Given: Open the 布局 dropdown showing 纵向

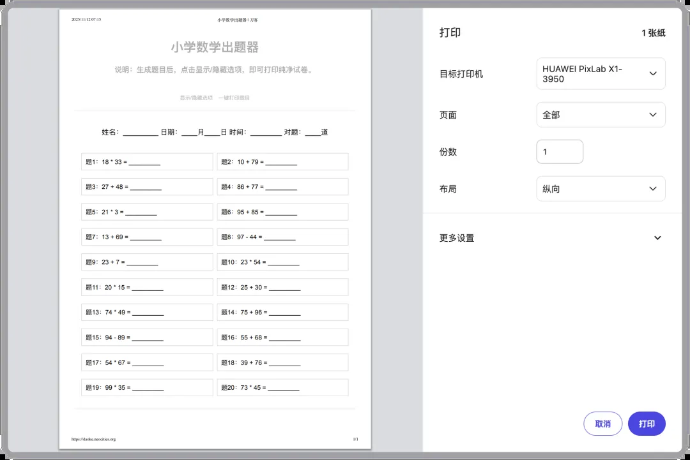Looking at the screenshot, I should tap(600, 189).
